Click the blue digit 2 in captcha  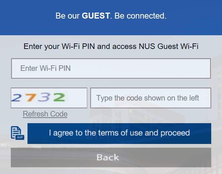(16, 98)
